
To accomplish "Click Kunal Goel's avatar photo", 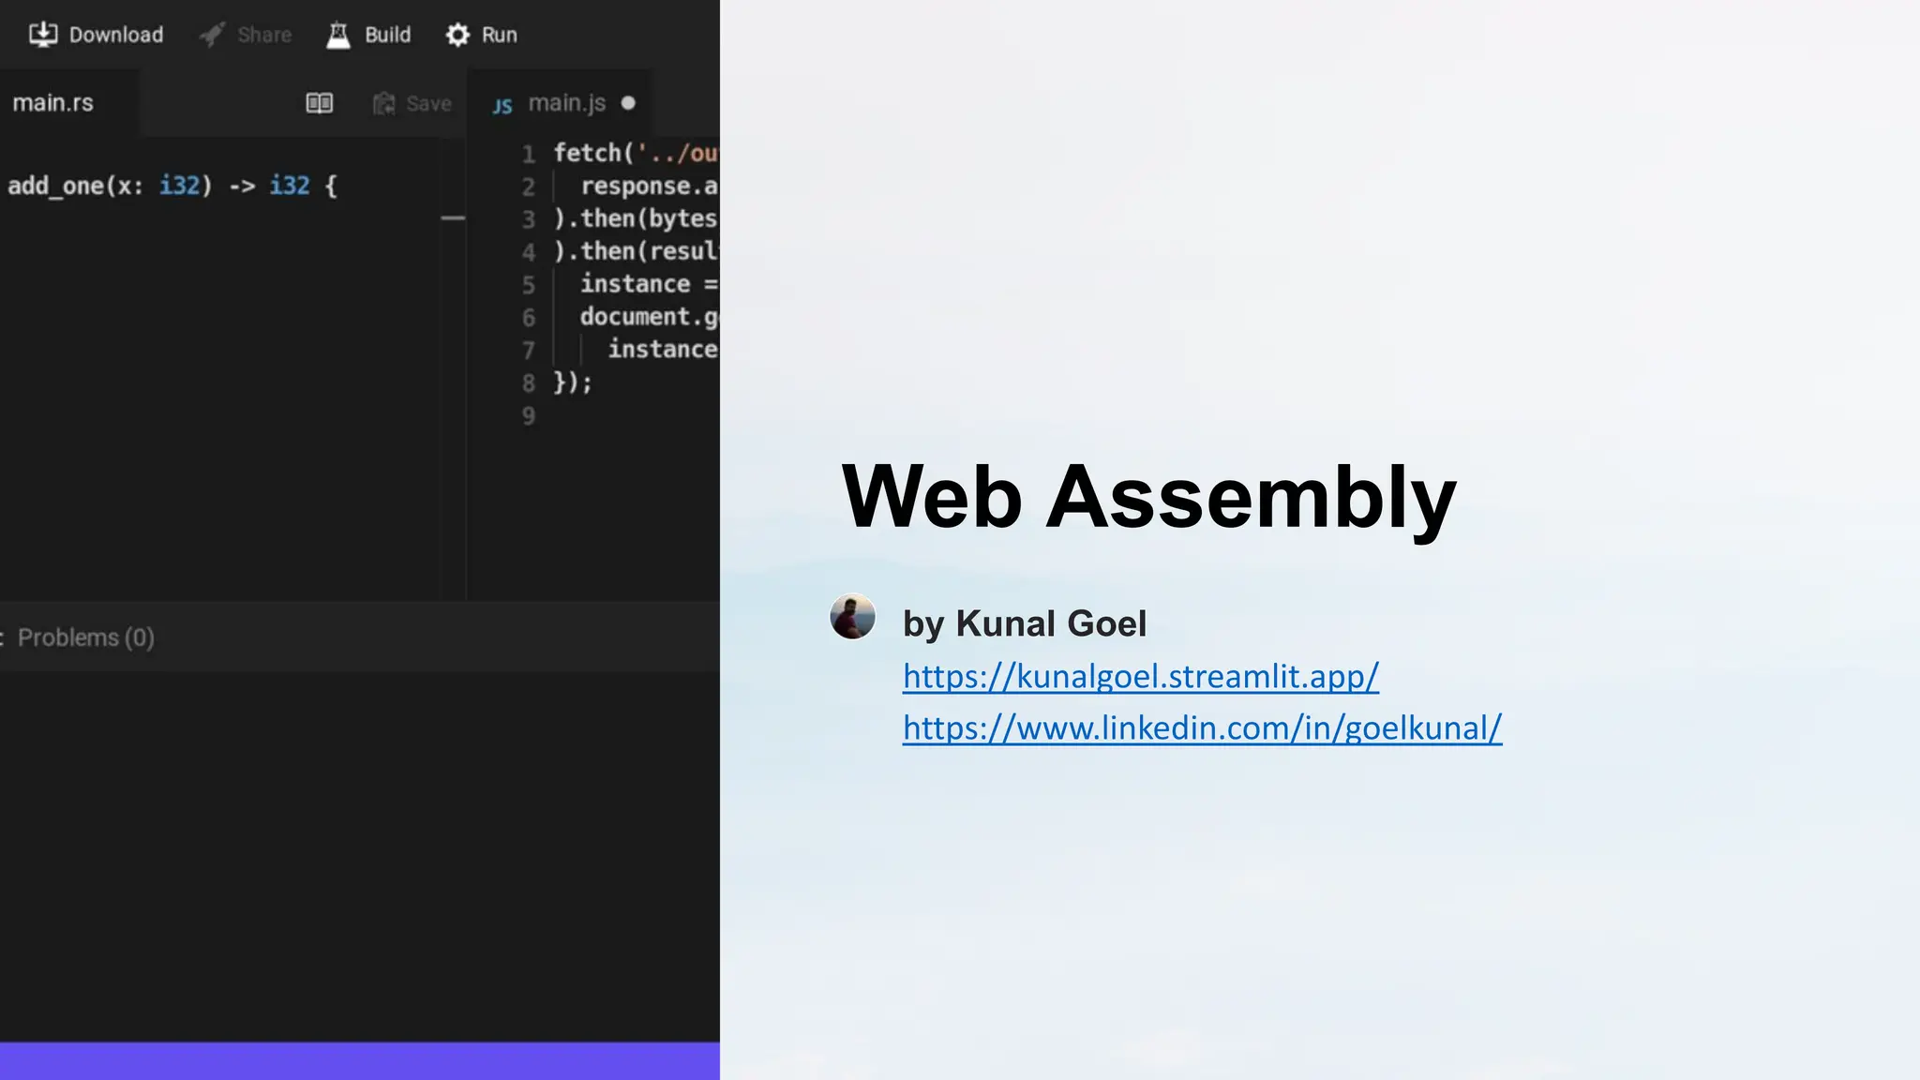I will pyautogui.click(x=852, y=617).
